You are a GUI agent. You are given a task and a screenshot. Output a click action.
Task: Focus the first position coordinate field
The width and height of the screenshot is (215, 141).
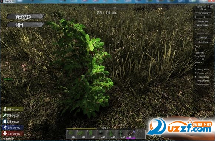click(x=199, y=17)
